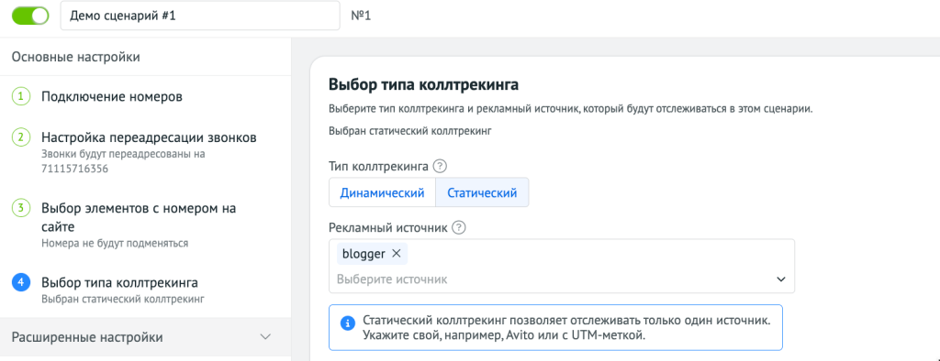Select the 'Статический' calltracking type
Viewport: 940px width, 361px height.
[482, 192]
